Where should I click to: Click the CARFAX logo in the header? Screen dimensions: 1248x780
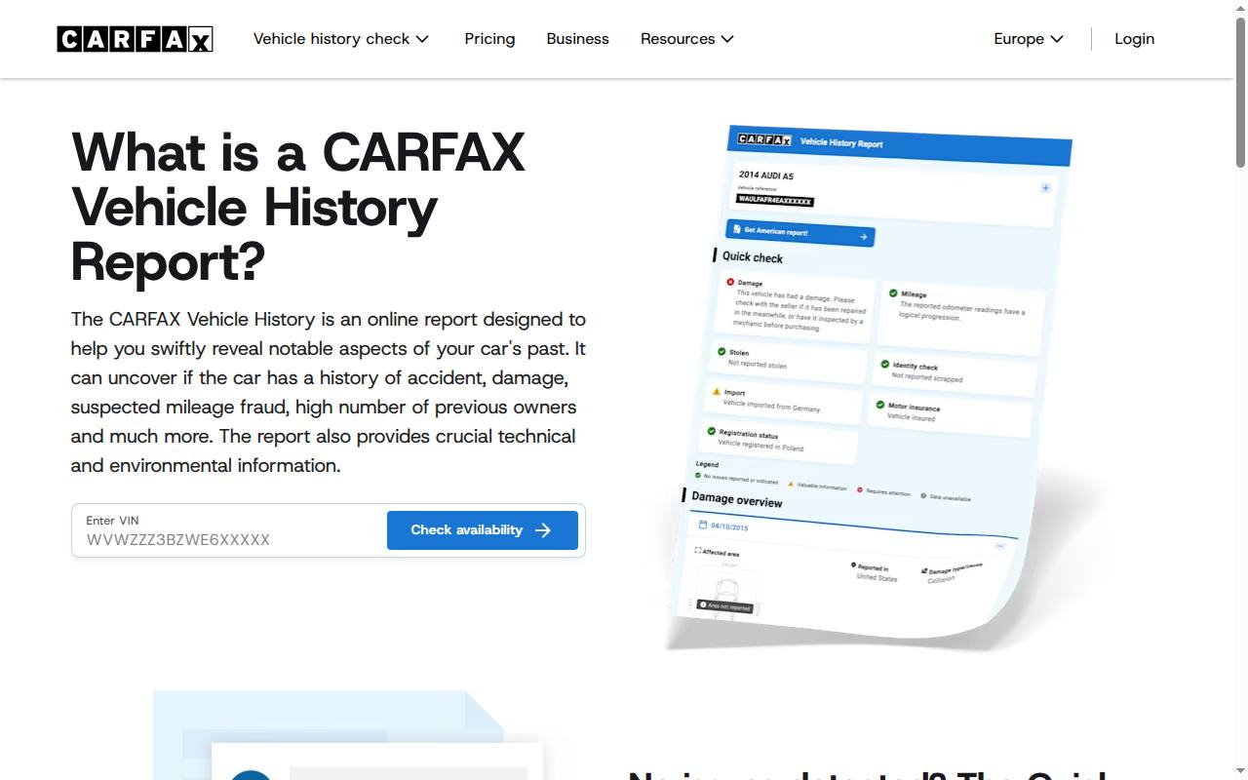(135, 39)
